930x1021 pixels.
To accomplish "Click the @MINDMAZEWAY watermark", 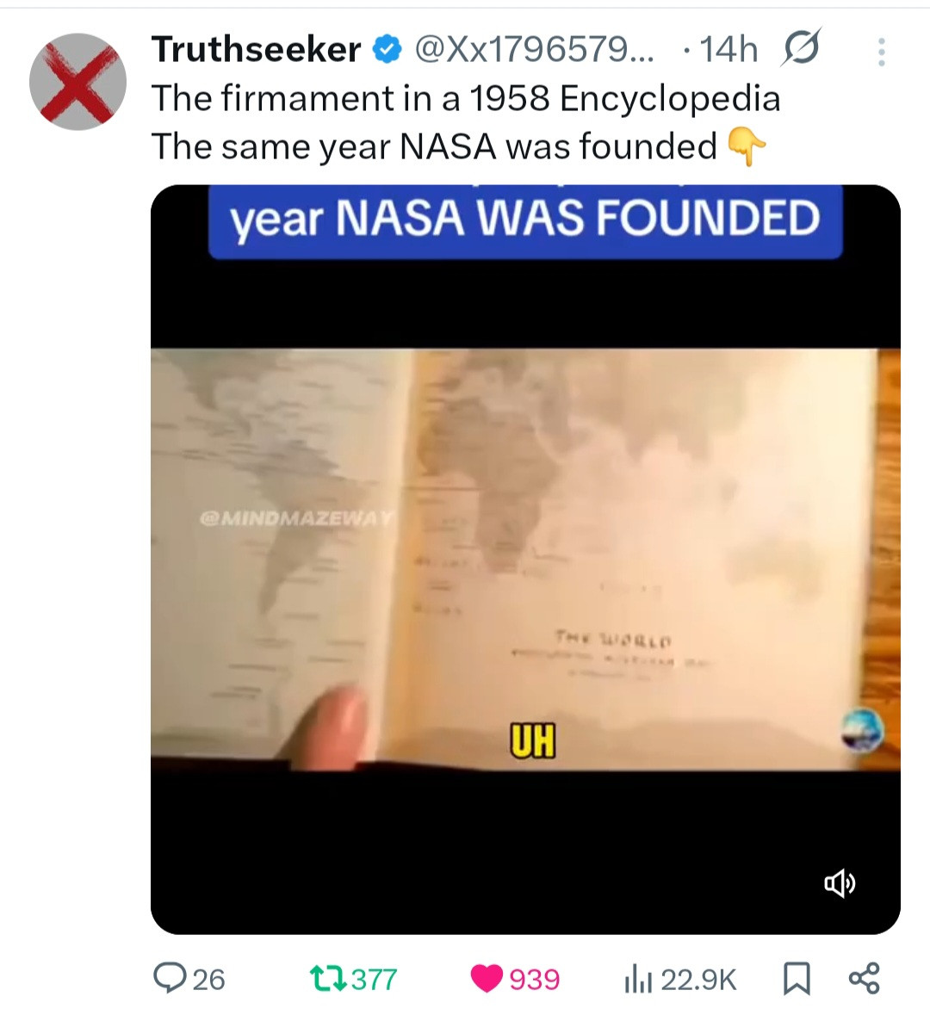I will point(296,519).
